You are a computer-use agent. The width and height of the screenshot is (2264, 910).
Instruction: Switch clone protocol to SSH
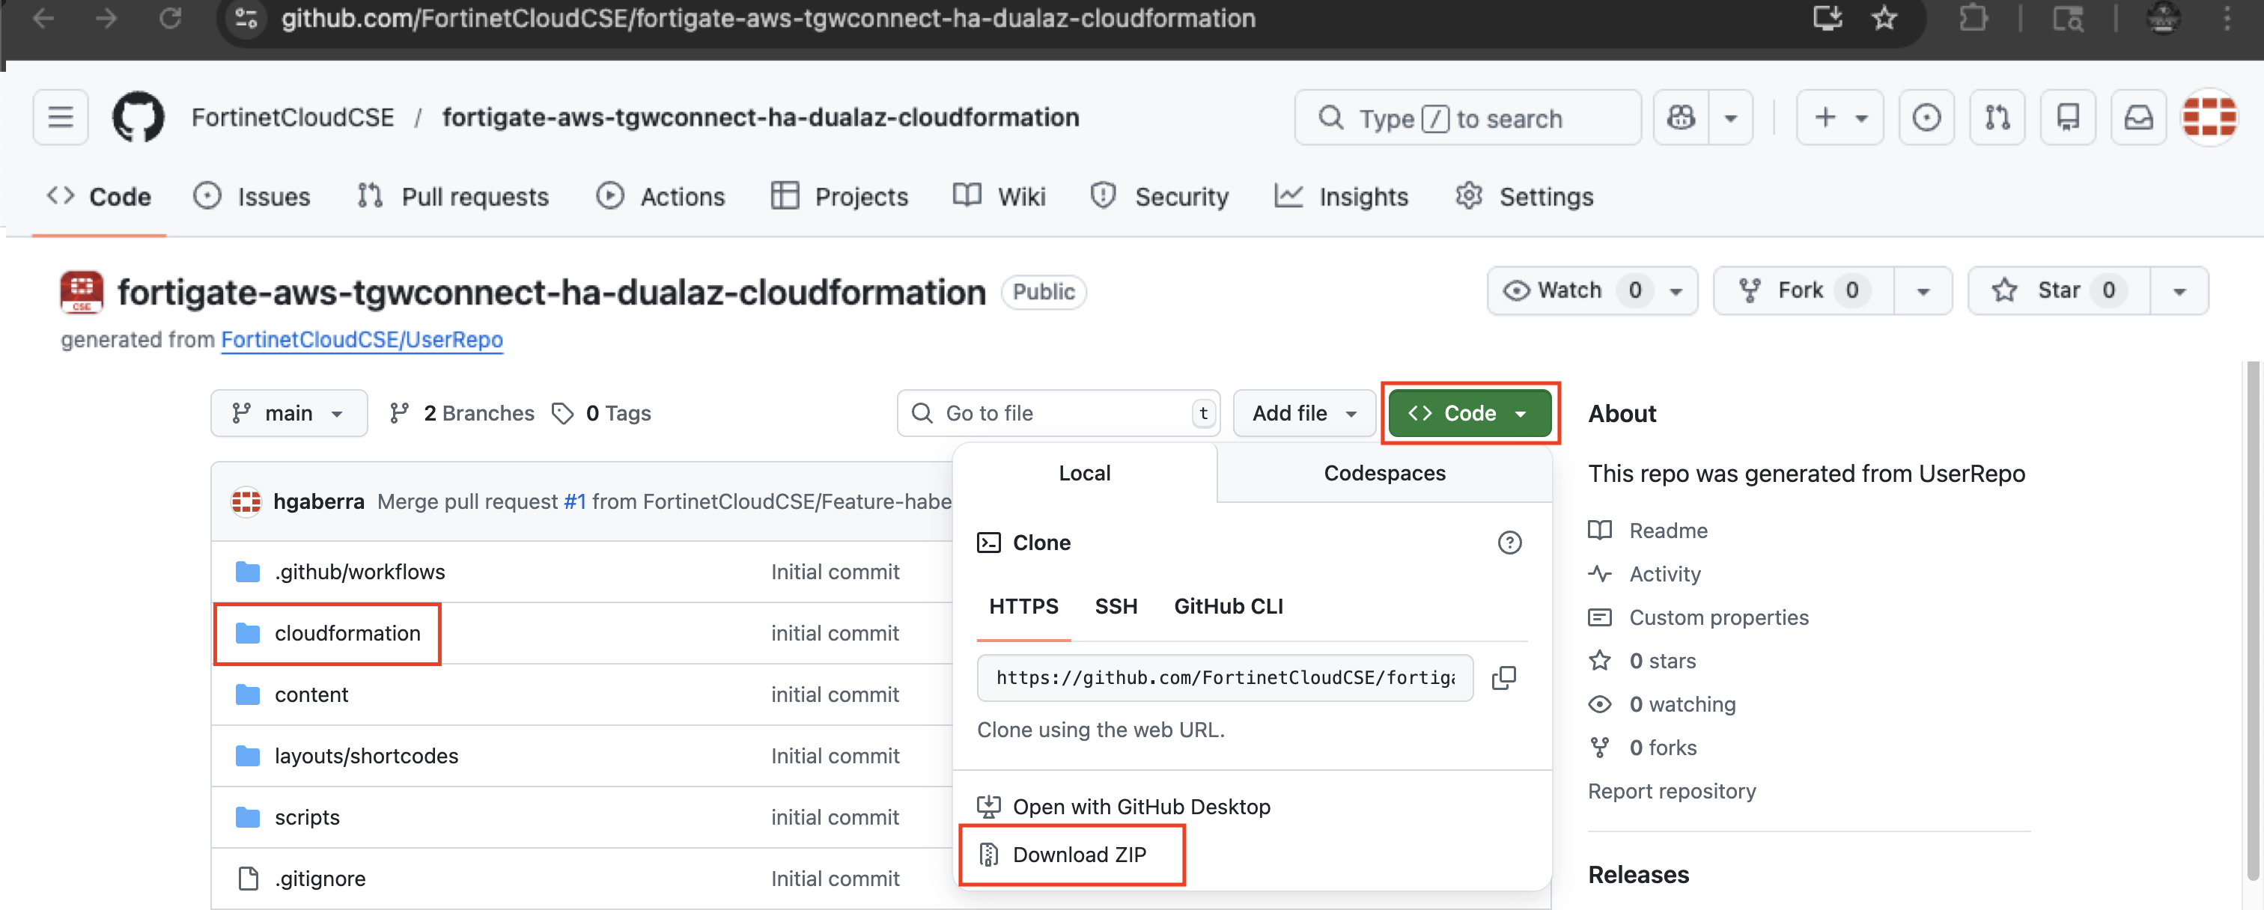pyautogui.click(x=1116, y=606)
